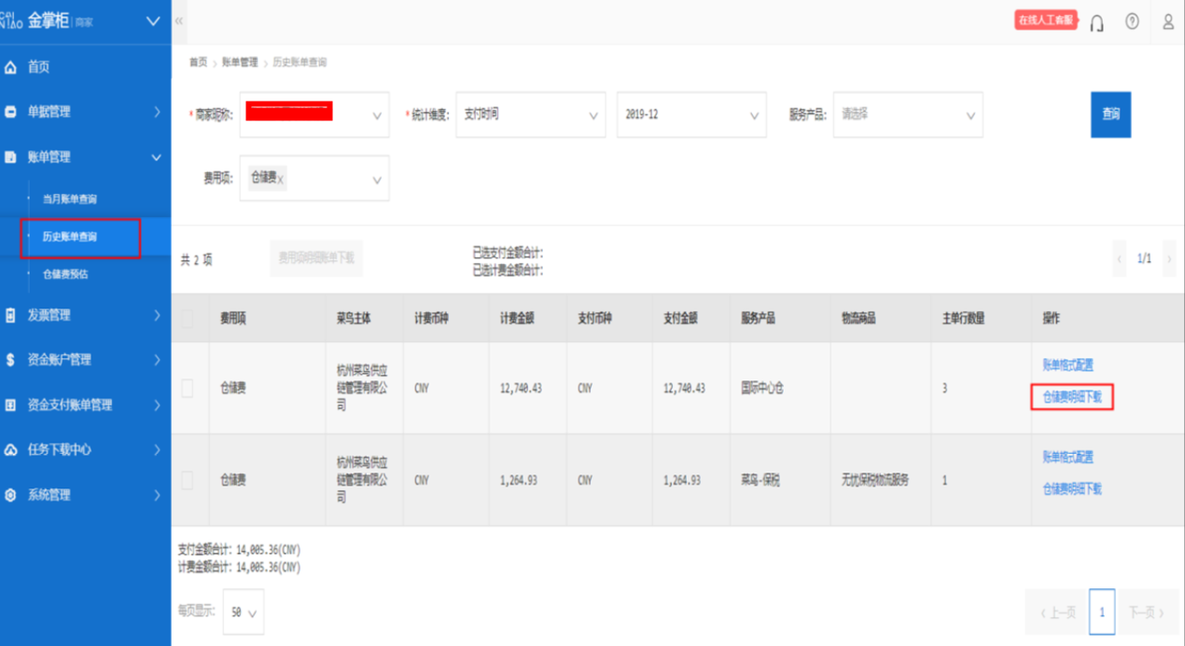
Task: Click the 主单行数量 column header
Action: click(963, 319)
